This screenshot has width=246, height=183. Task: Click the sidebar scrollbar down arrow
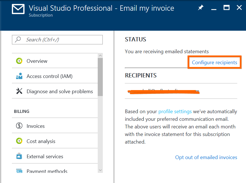pyautogui.click(x=100, y=170)
